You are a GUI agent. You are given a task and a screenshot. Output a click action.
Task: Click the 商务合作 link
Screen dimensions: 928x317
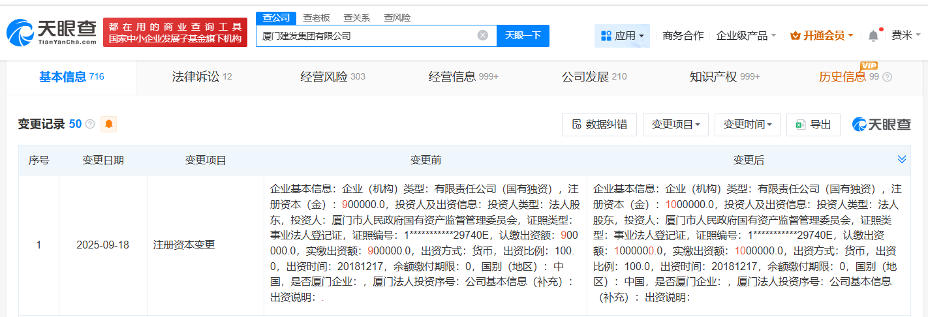pyautogui.click(x=683, y=36)
